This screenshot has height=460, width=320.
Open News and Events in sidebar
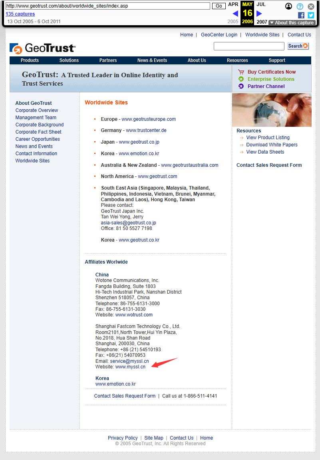pos(34,146)
